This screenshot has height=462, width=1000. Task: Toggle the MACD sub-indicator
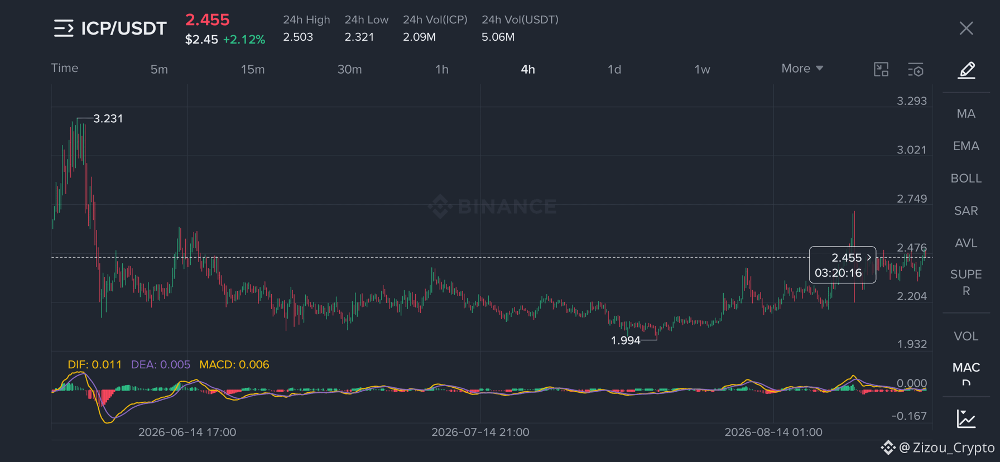(966, 373)
